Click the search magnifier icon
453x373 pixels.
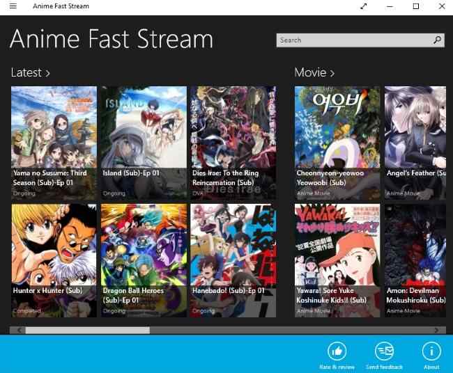pyautogui.click(x=438, y=40)
